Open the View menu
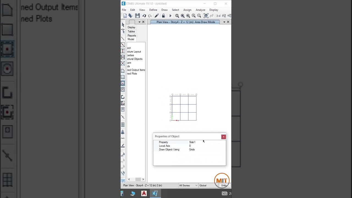Viewport: 352px width, 198px height. pyautogui.click(x=142, y=10)
